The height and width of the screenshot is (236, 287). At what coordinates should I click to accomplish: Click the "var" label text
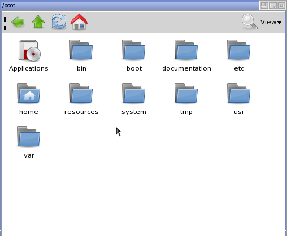[x=29, y=156]
